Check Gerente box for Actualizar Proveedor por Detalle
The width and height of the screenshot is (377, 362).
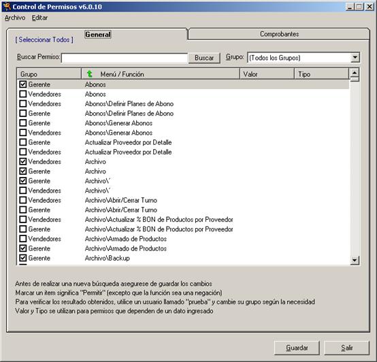23,142
